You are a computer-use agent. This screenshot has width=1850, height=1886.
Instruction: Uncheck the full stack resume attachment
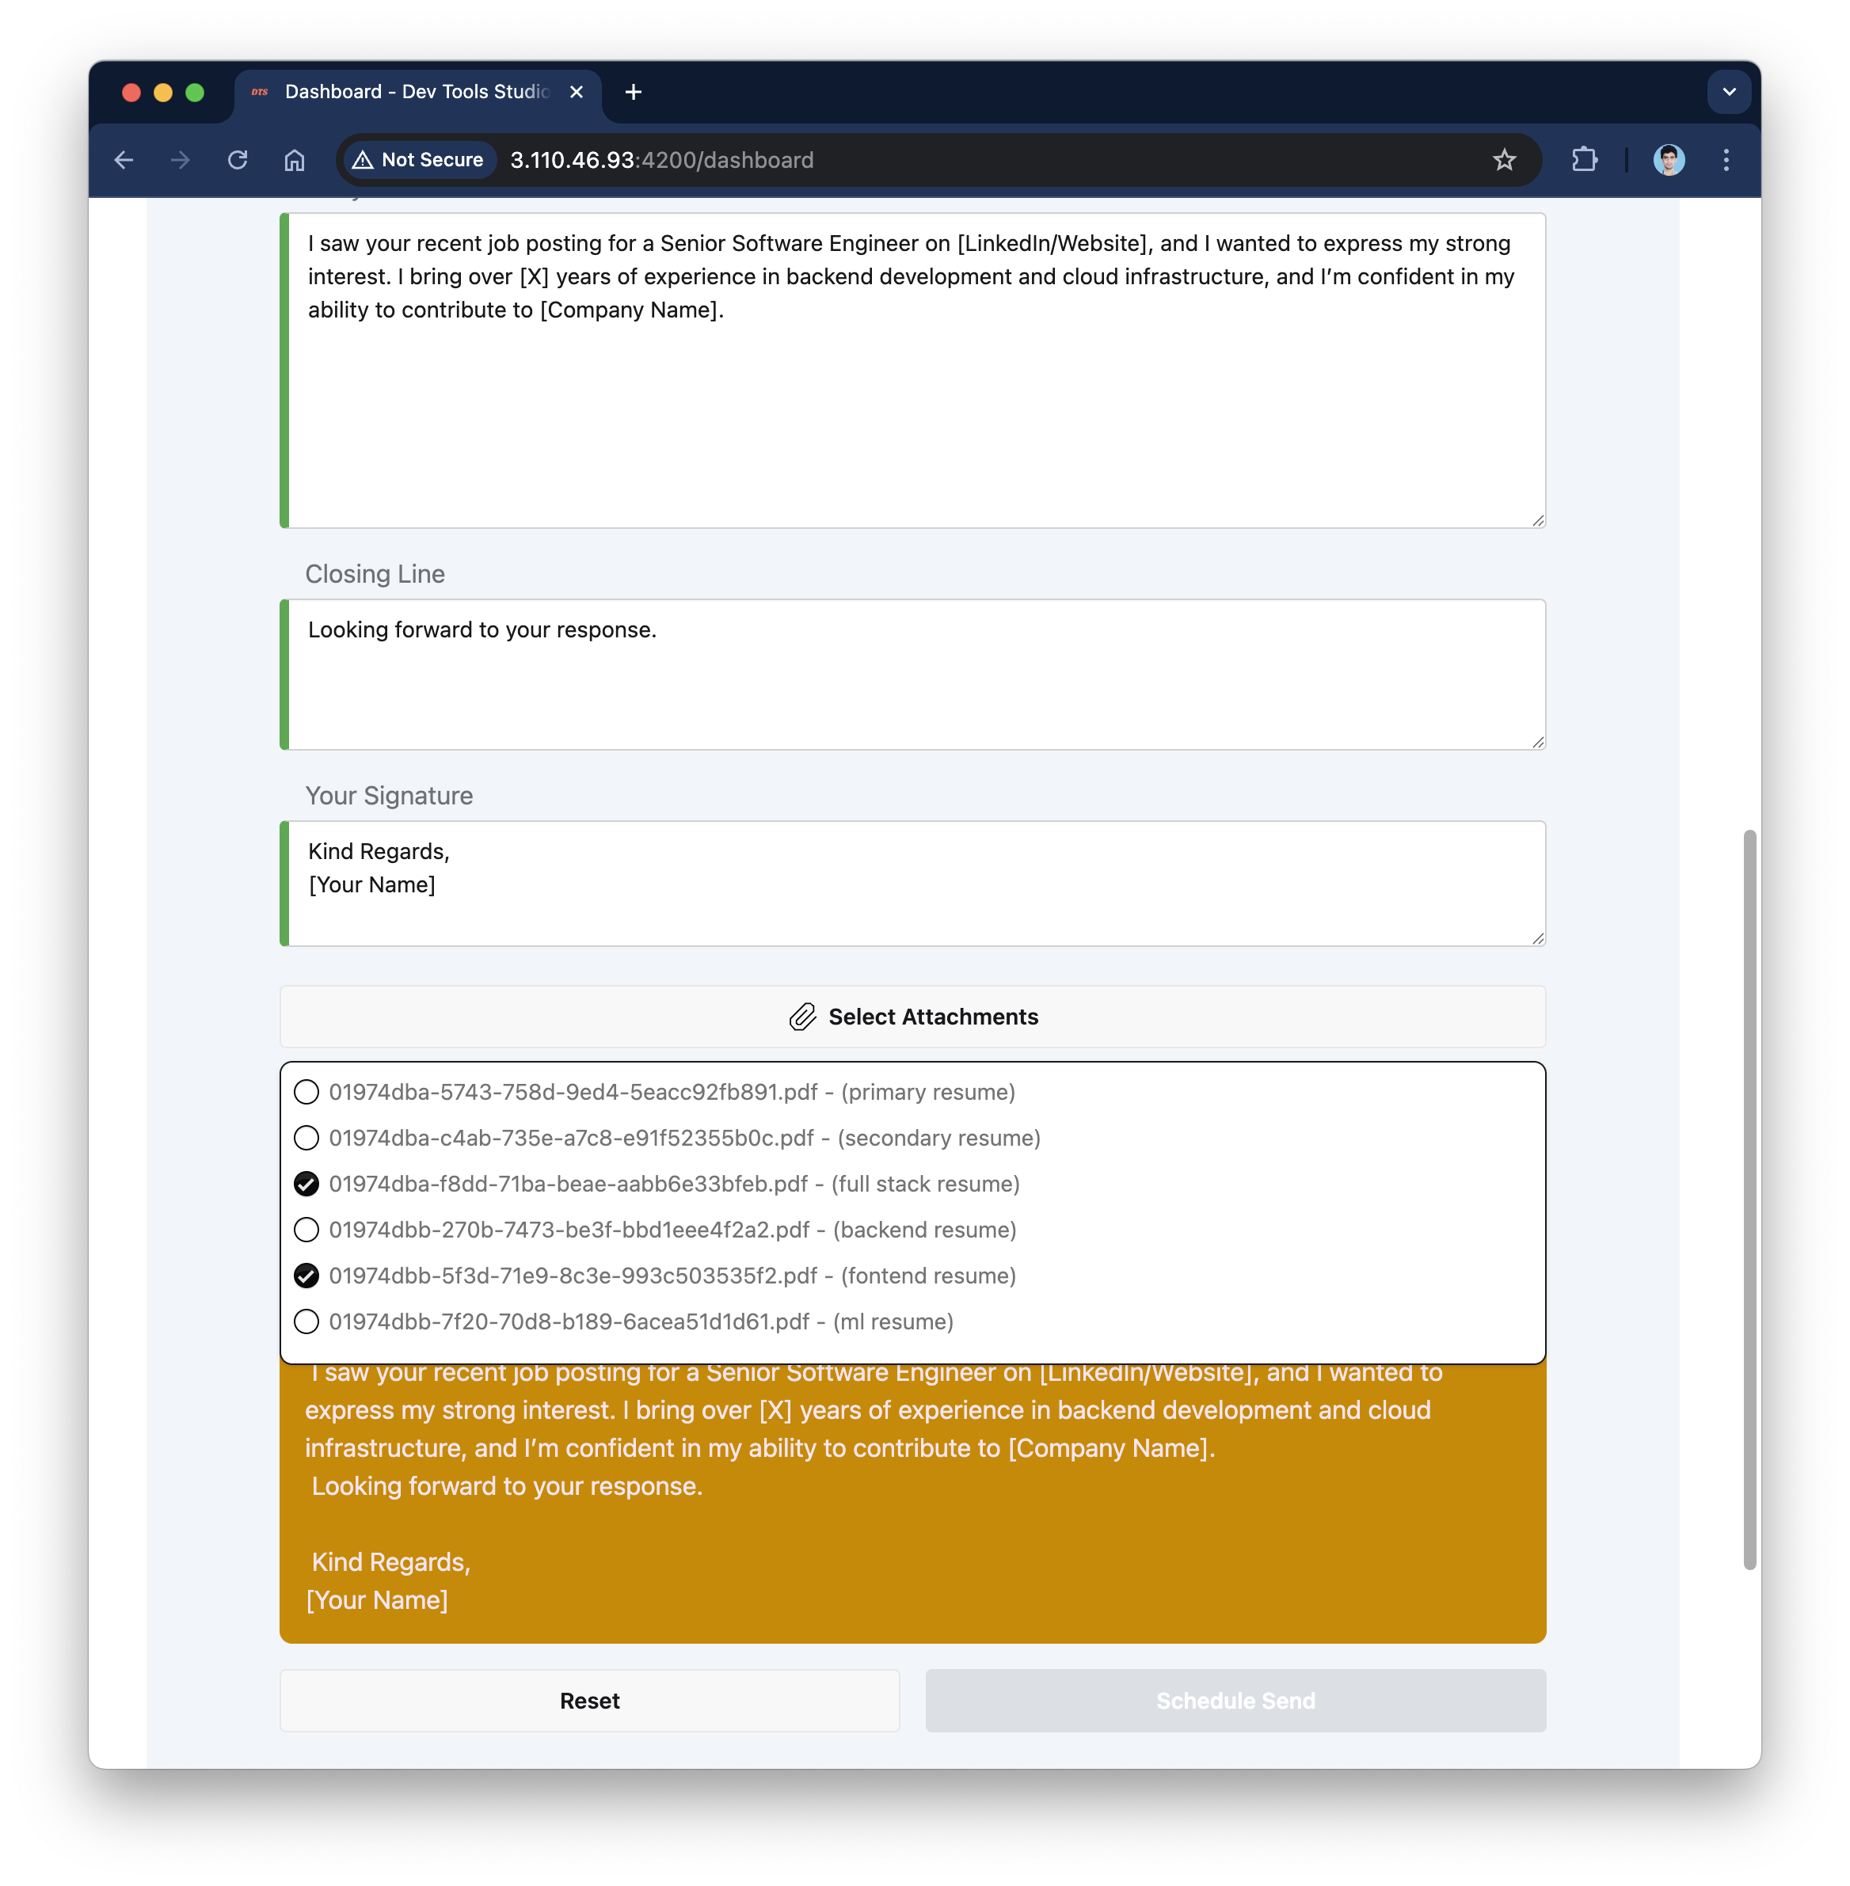(306, 1184)
